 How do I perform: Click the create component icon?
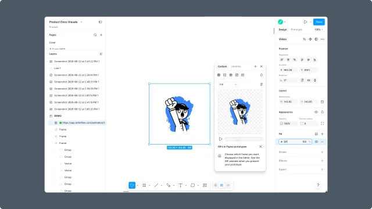coord(310,39)
